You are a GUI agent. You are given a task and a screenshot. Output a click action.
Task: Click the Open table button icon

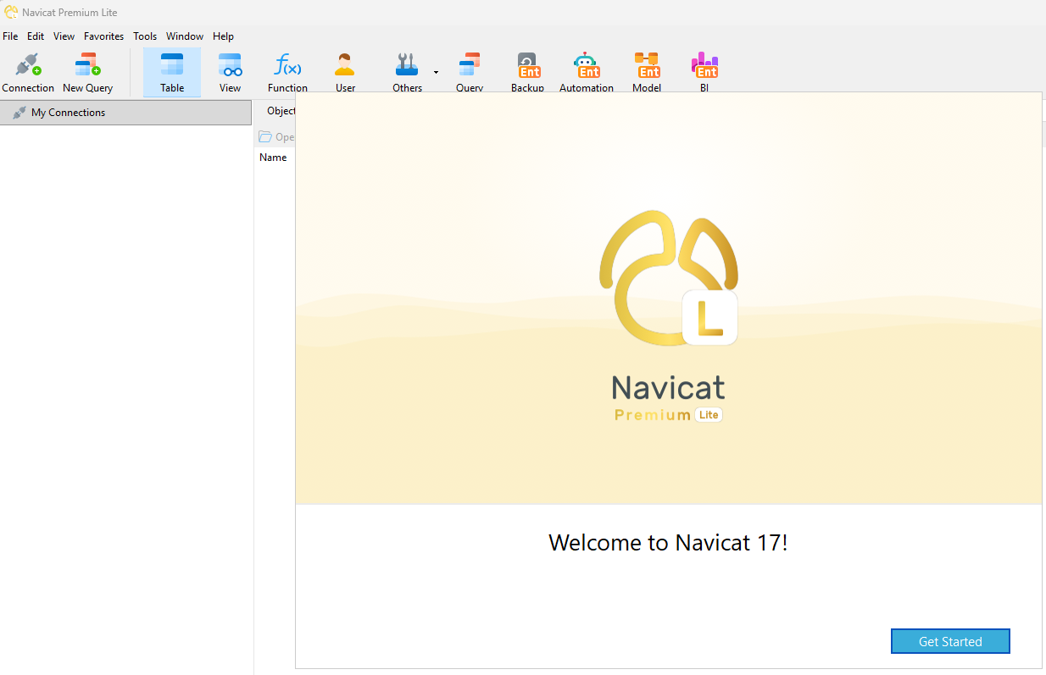(x=265, y=136)
